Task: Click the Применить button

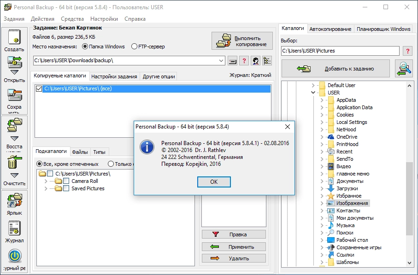Action: tap(234, 247)
